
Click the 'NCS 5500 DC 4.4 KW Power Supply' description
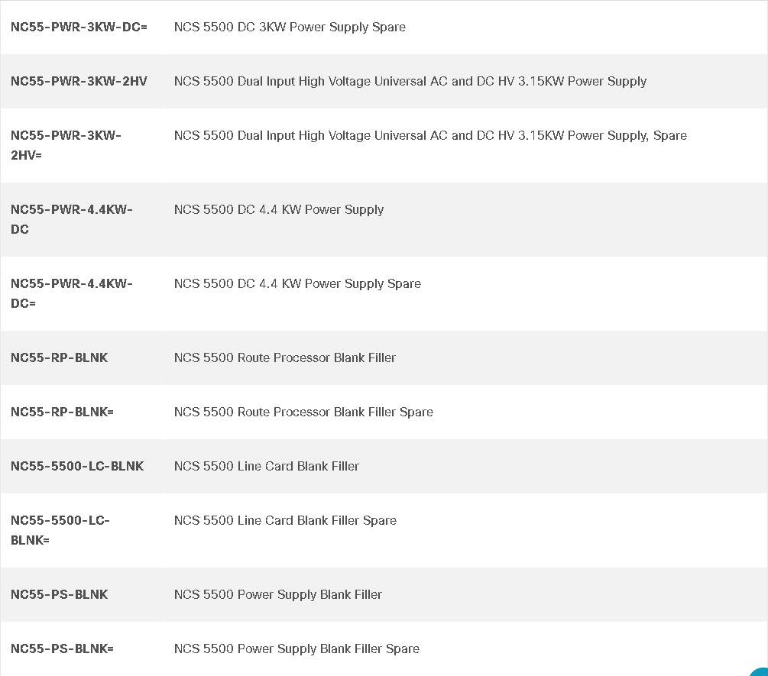279,209
